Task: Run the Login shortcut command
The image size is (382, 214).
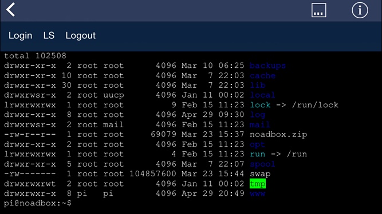Action: pos(20,35)
